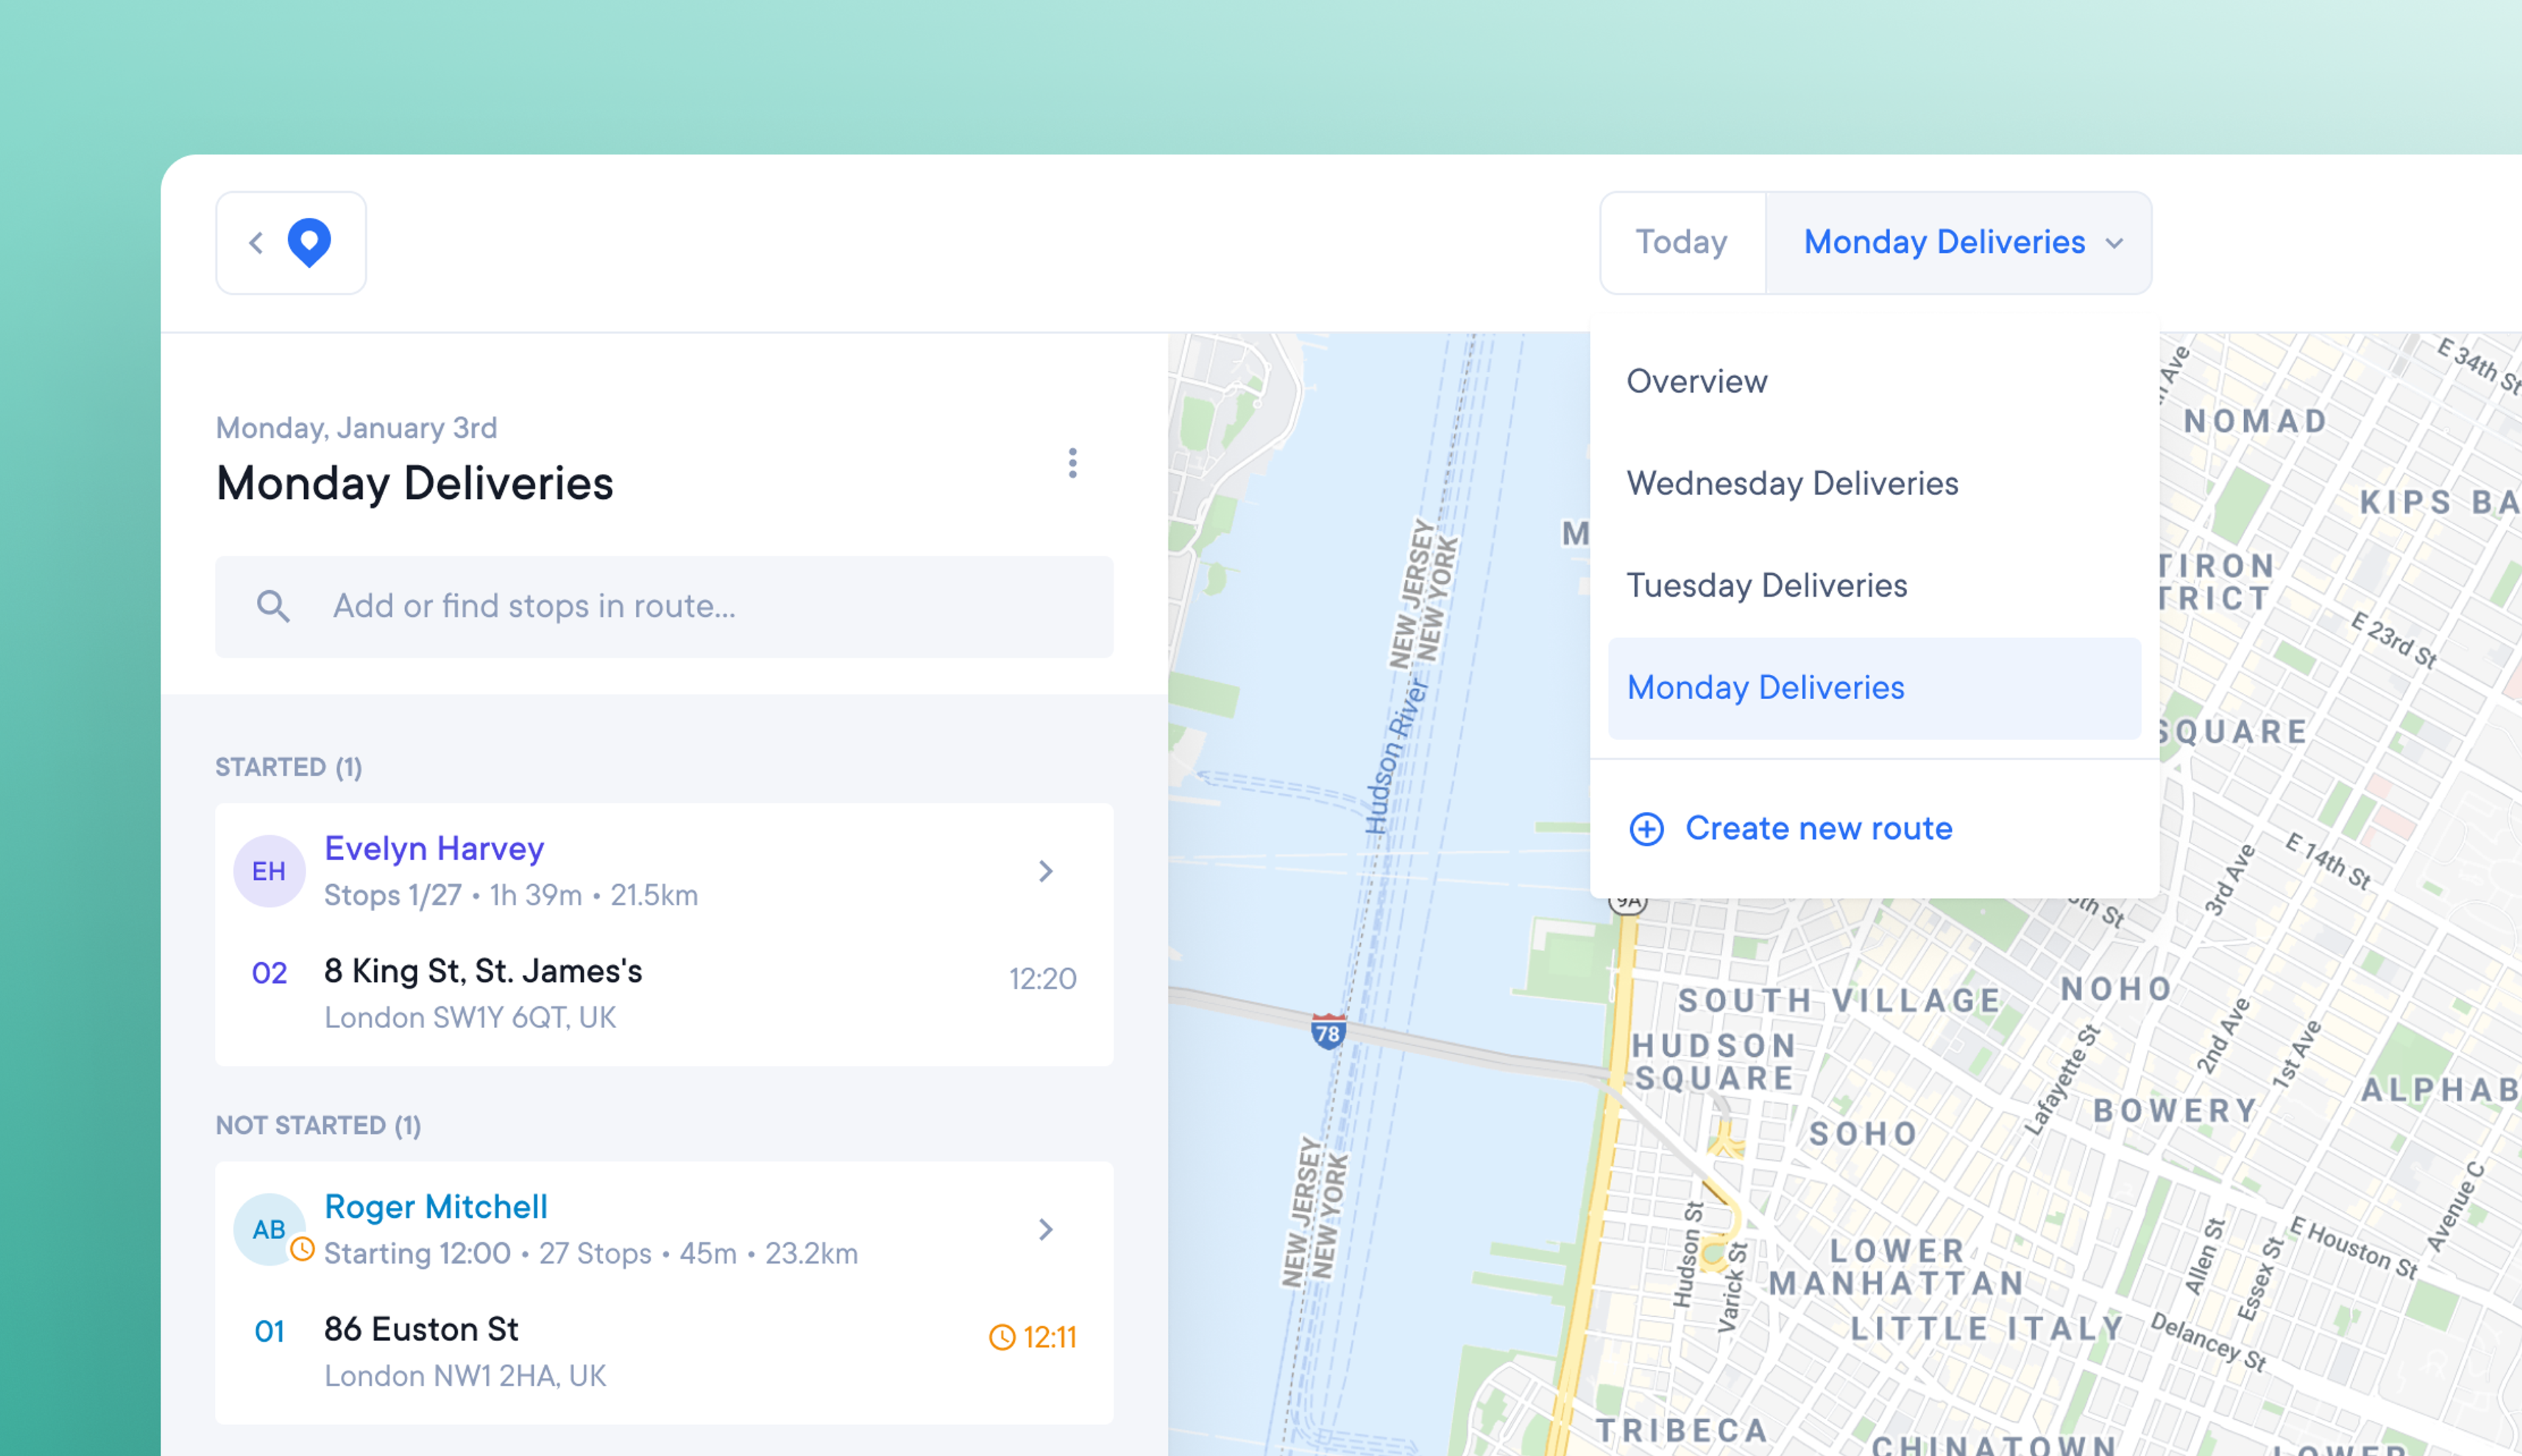
Task: Click the 12:20 arrival time
Action: coord(1042,979)
